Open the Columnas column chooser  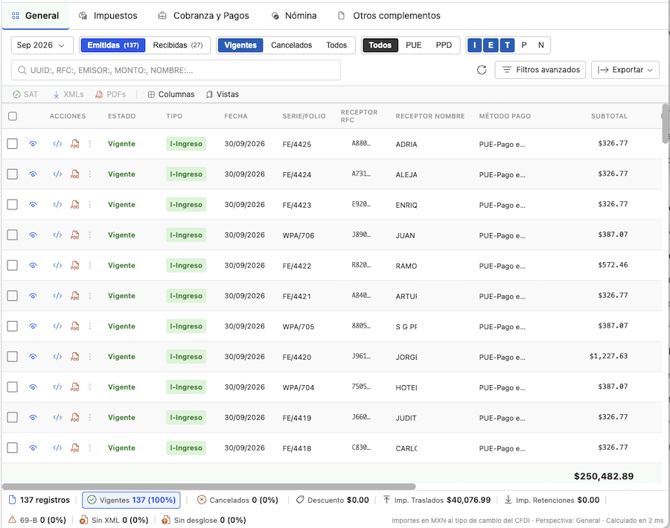(x=171, y=94)
